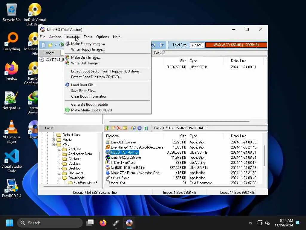Click the New image toolbar icon
The image size is (306, 230).
point(43,45)
